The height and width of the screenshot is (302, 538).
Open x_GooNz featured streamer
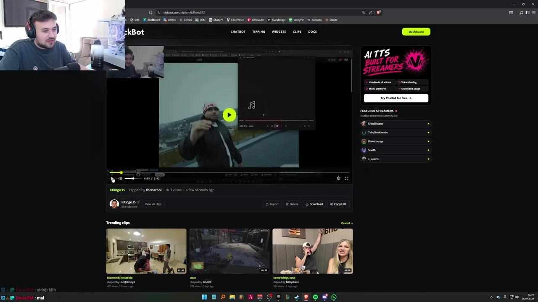click(396, 159)
